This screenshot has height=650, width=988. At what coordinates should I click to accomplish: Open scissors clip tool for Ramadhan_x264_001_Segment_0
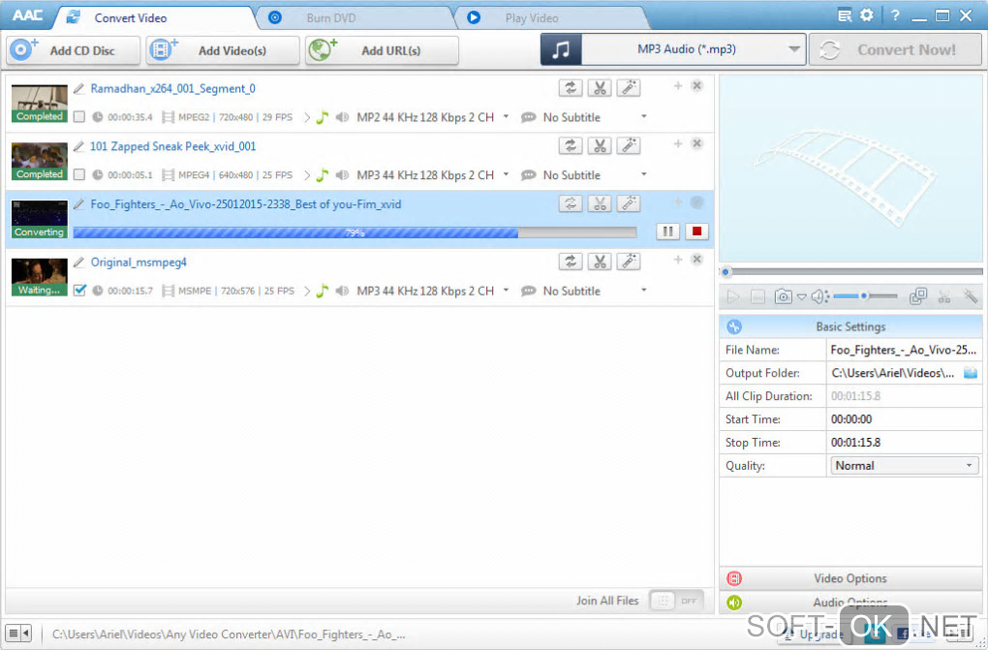(600, 88)
